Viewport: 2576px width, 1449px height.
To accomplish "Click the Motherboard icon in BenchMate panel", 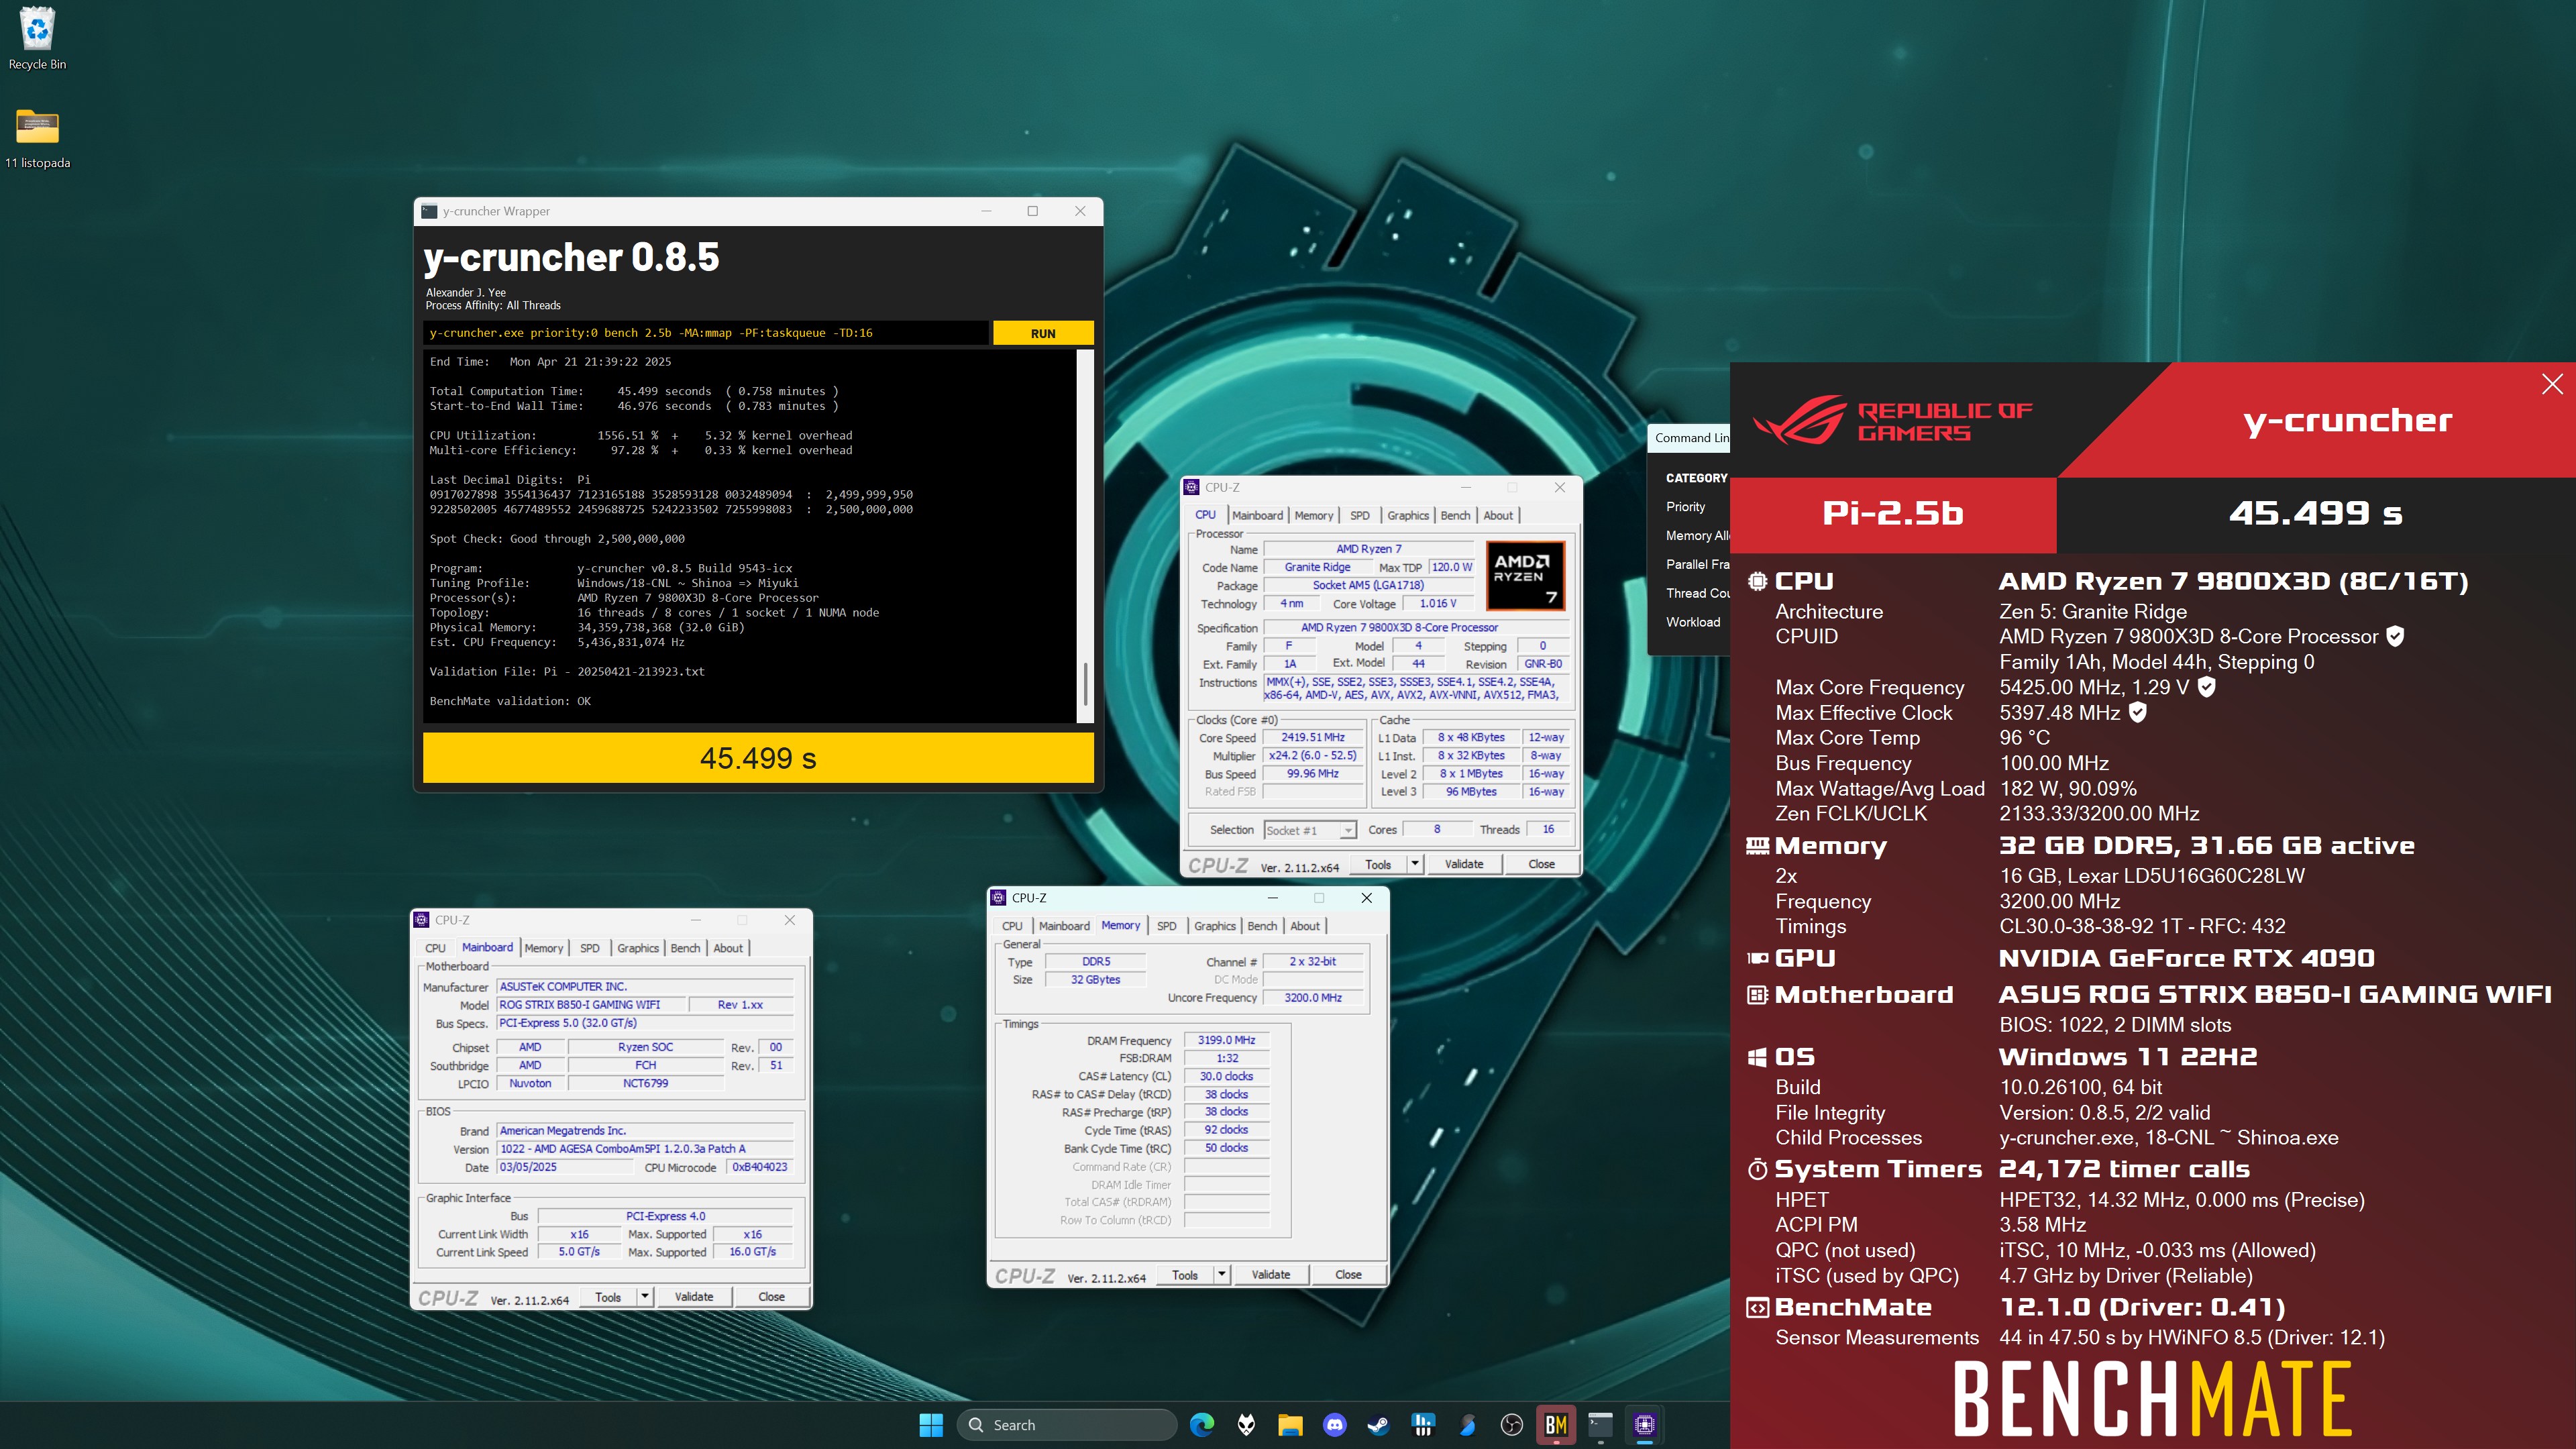I will (x=1757, y=995).
